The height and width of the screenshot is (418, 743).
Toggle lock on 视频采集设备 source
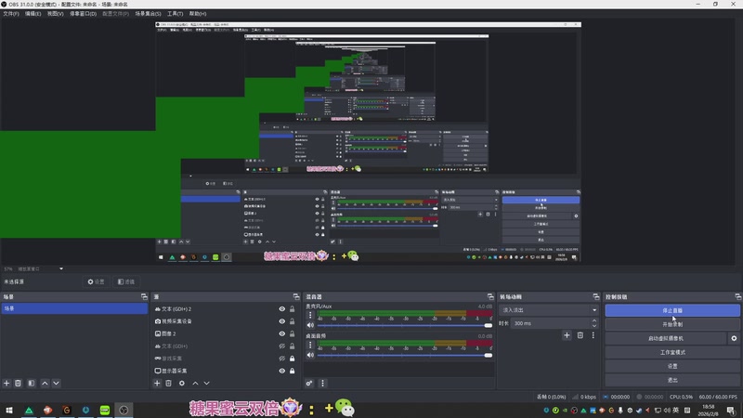tap(293, 321)
